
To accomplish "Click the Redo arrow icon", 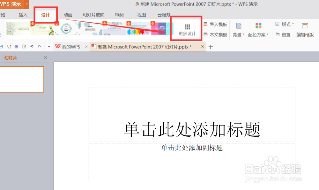I will (x=40, y=47).
